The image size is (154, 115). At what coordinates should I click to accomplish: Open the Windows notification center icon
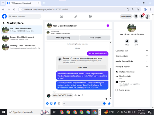tap(149, 112)
